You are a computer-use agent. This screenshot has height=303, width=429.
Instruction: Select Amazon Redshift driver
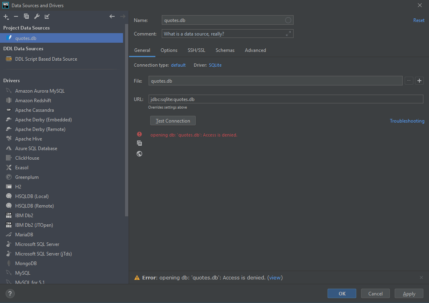coord(62,100)
